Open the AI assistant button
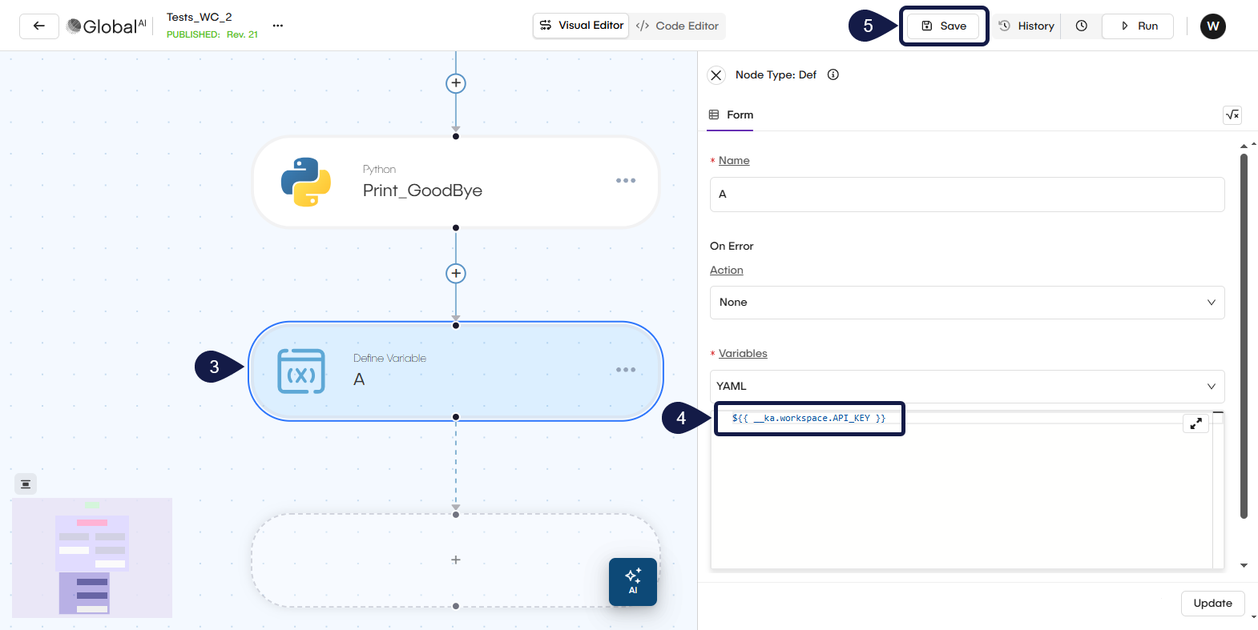Screen dimensions: 1258x630 tap(632, 582)
